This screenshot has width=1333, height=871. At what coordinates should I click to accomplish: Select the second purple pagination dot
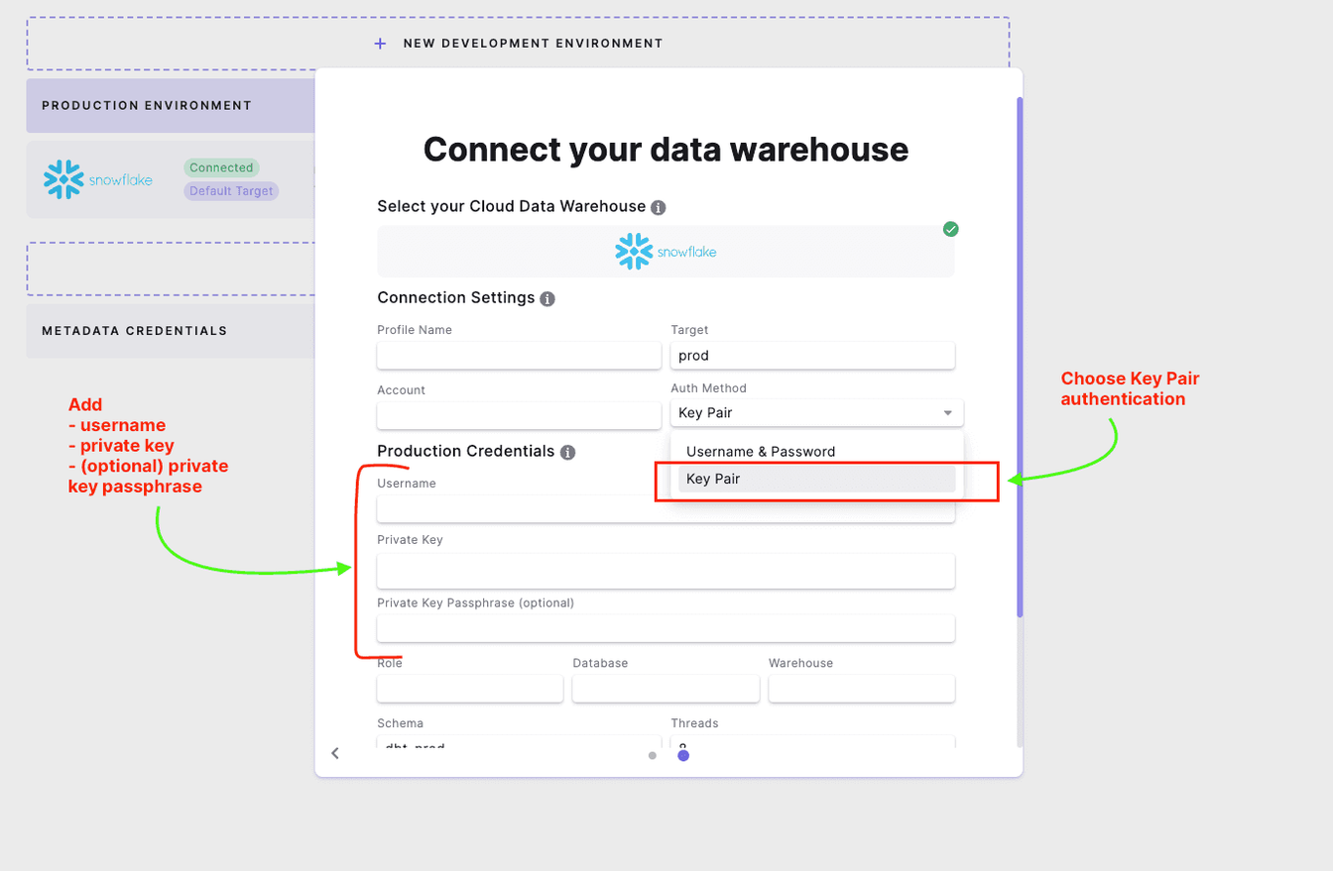tap(683, 756)
